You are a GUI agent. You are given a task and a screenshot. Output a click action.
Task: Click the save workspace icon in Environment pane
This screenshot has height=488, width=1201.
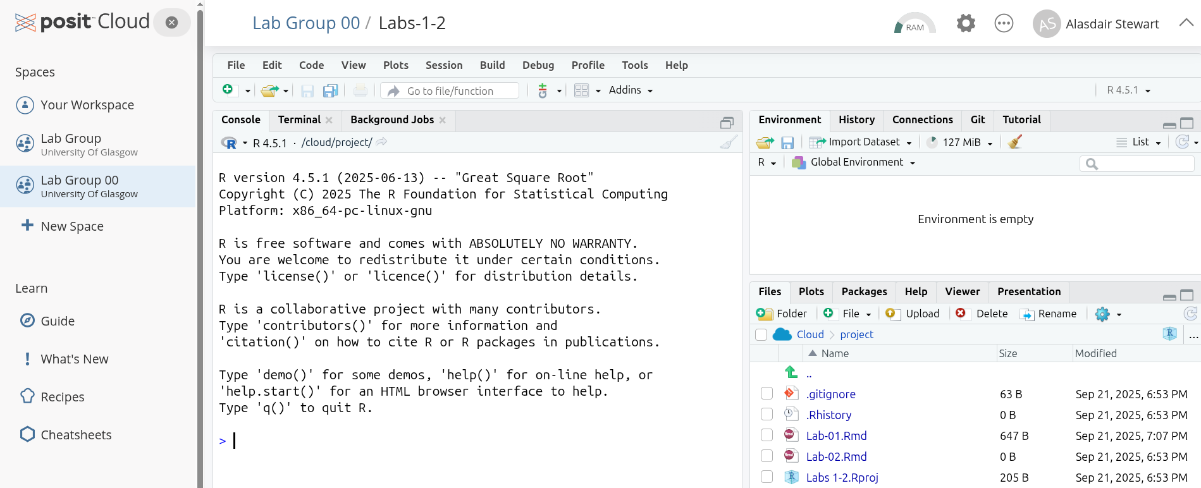coord(787,143)
